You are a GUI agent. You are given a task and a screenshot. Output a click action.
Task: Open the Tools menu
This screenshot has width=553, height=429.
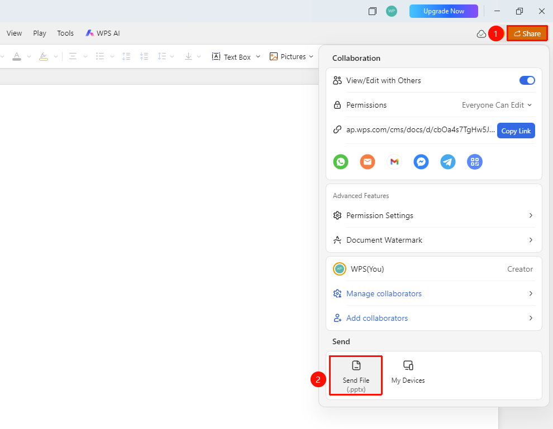click(x=65, y=33)
